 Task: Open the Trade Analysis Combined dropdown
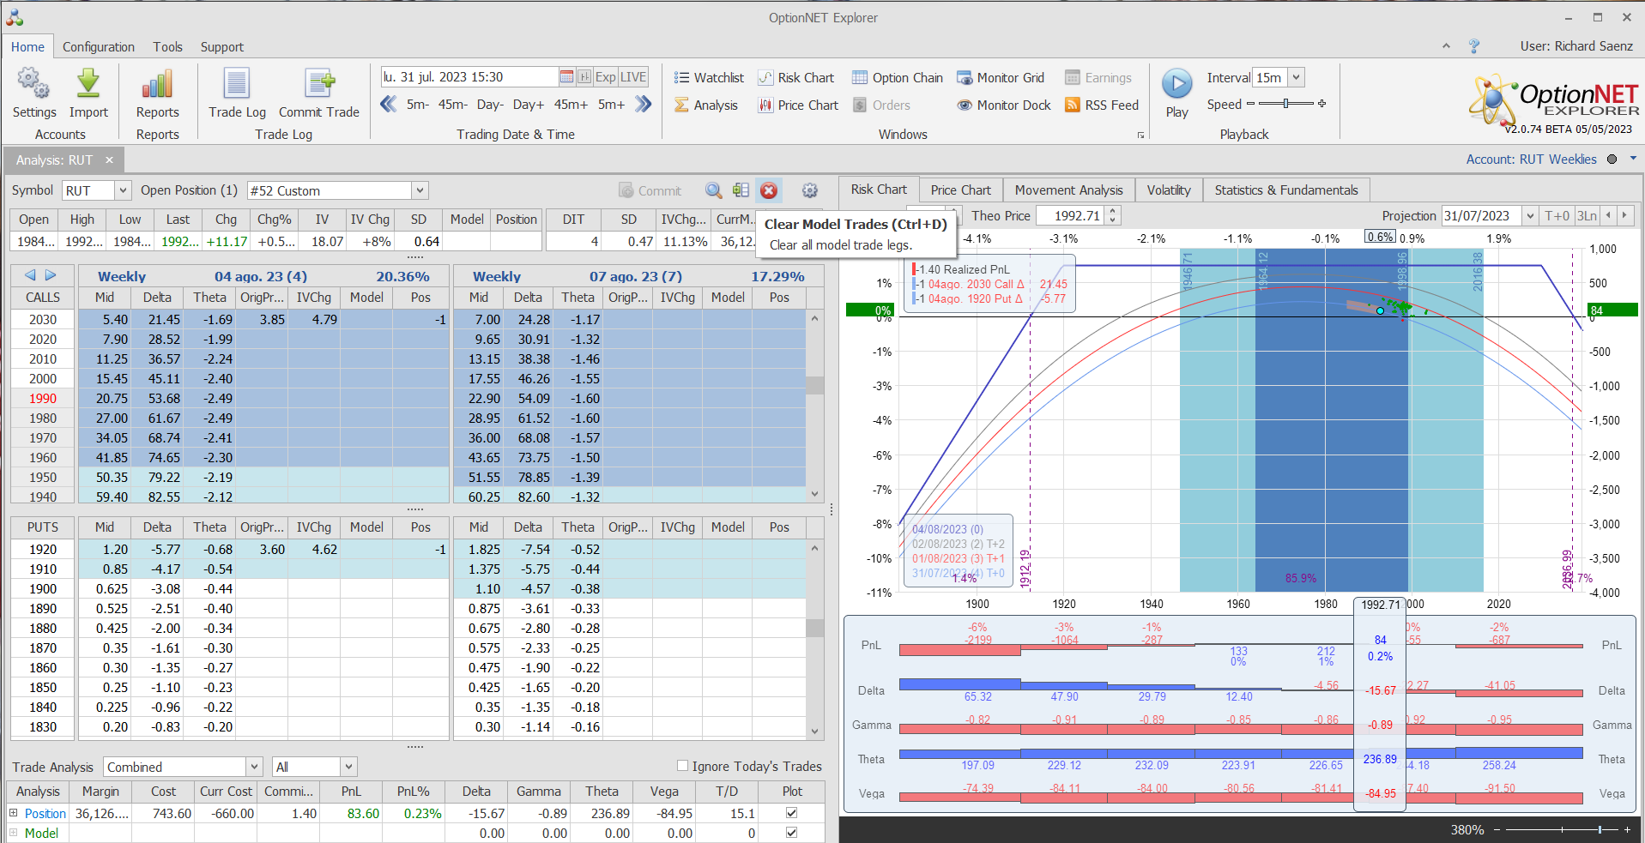pos(254,767)
